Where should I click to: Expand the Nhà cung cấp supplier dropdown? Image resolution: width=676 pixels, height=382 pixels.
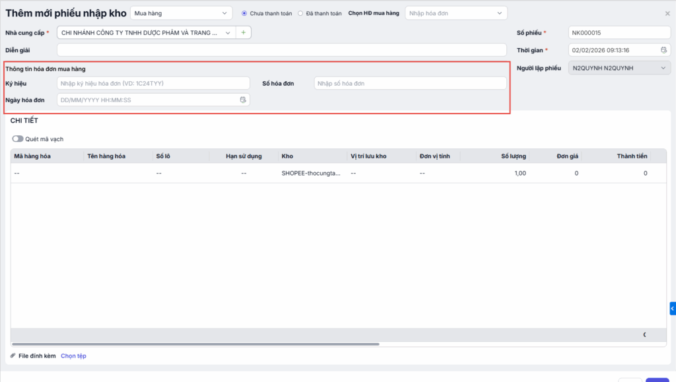point(228,32)
